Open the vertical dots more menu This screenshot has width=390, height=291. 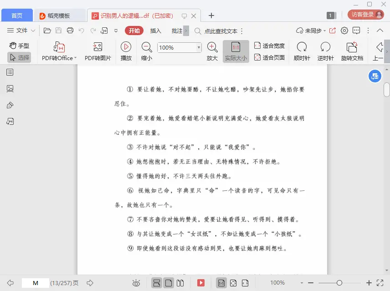point(368,31)
